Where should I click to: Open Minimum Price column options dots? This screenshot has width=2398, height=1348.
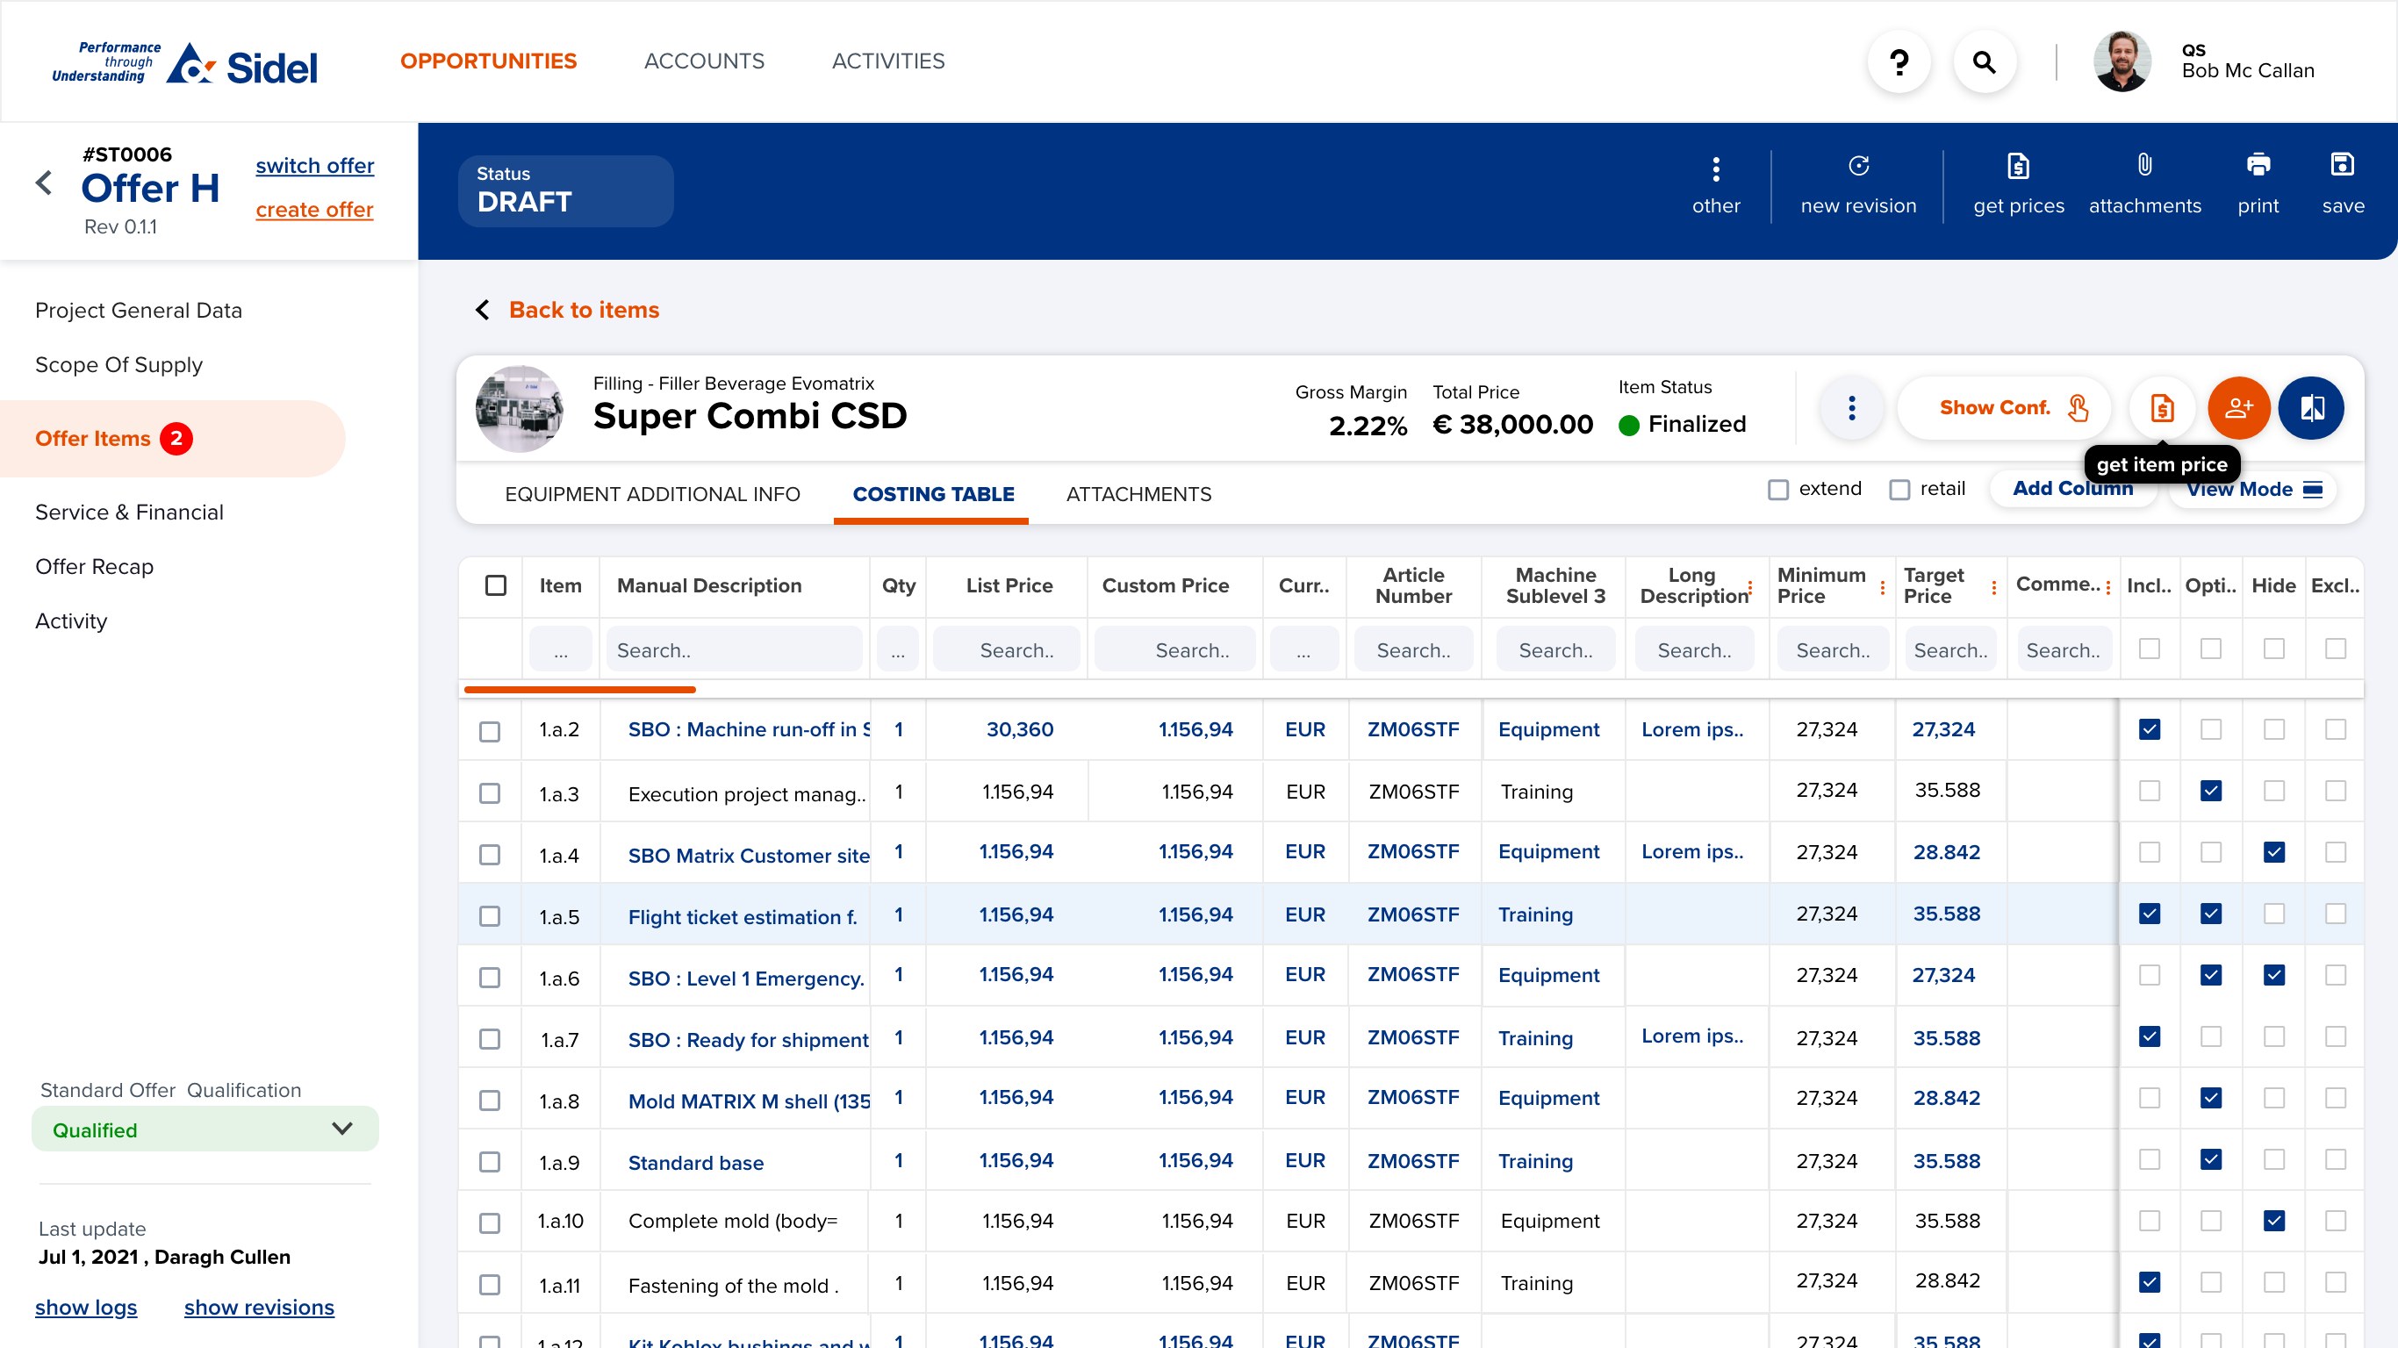pyautogui.click(x=1882, y=587)
